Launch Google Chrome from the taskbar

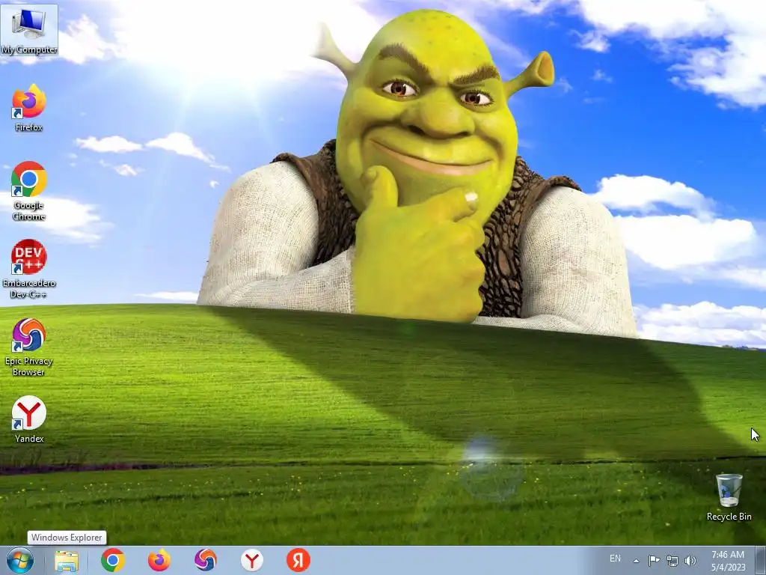coord(113,560)
